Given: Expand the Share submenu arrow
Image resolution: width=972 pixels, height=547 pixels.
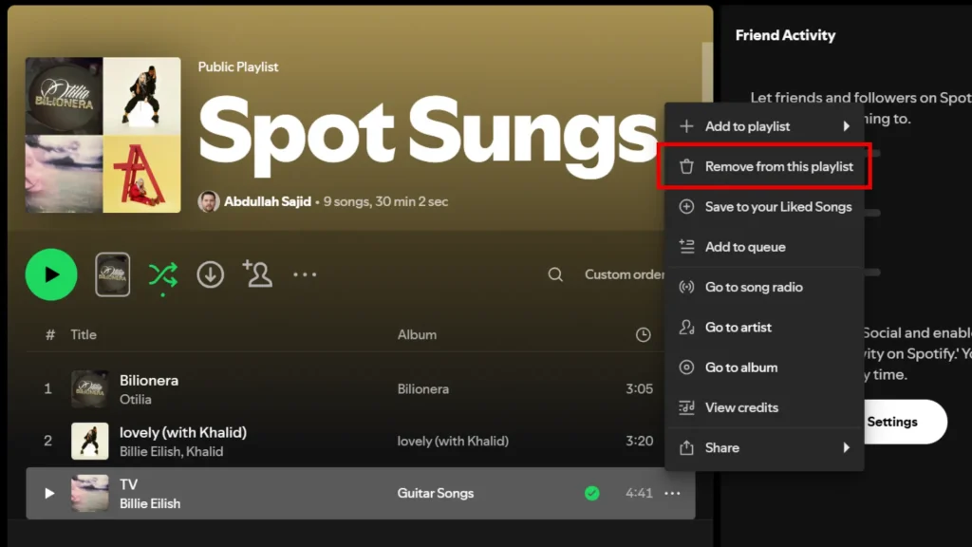Looking at the screenshot, I should pos(846,447).
